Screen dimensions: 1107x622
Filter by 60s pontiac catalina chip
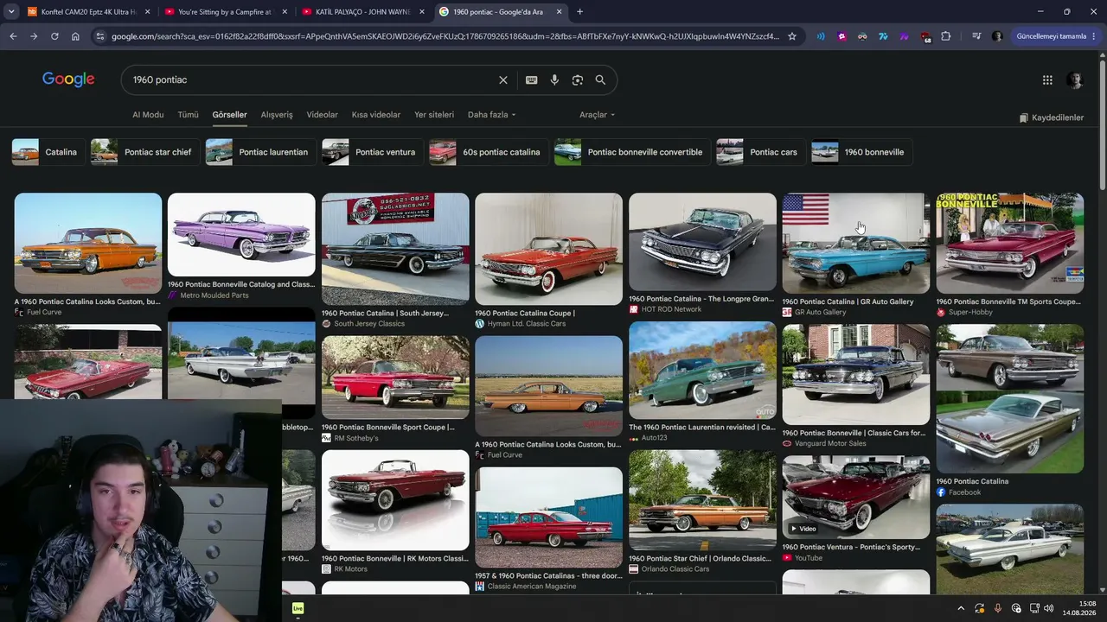click(x=489, y=152)
